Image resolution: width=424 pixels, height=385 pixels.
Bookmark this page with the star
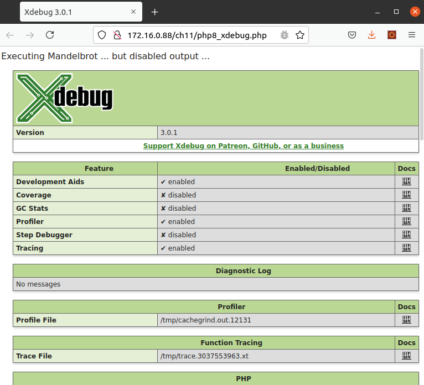300,35
